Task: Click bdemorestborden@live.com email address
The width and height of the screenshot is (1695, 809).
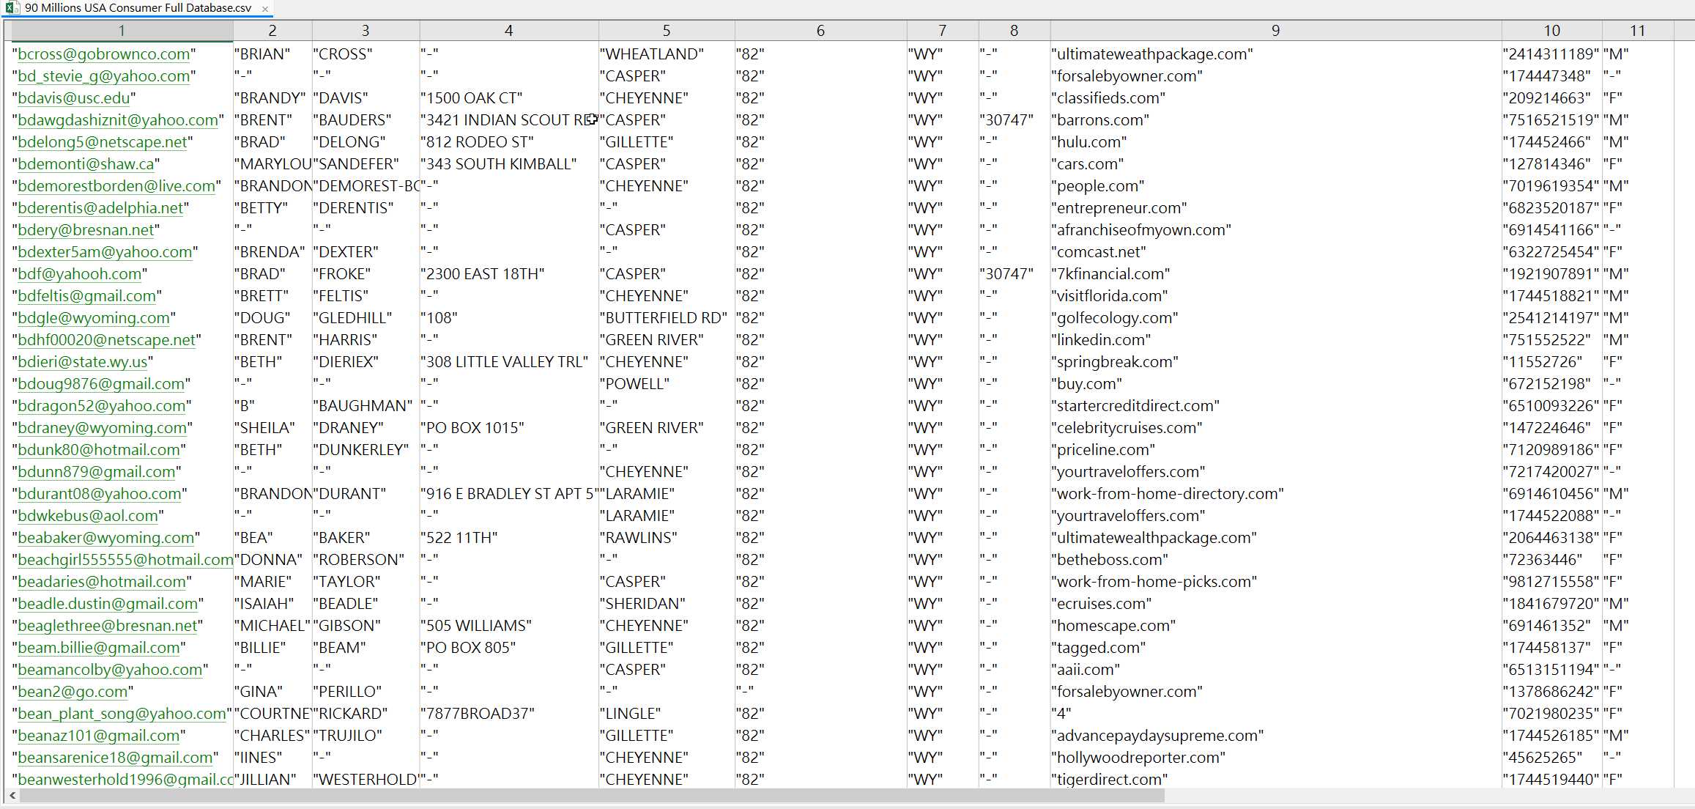Action: pyautogui.click(x=117, y=186)
